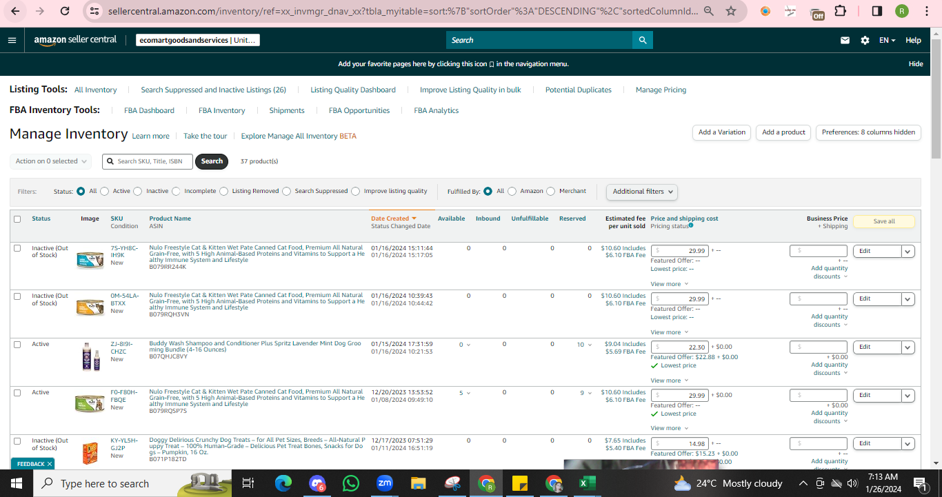Expand available quantity 5 for SKU F0-F80H-FBQE
The width and height of the screenshot is (942, 497).
coord(465,393)
